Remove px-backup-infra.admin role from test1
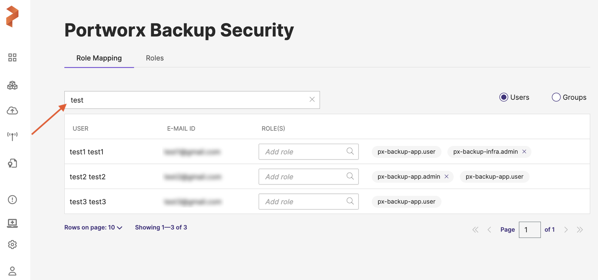Image resolution: width=598 pixels, height=280 pixels. click(x=524, y=152)
